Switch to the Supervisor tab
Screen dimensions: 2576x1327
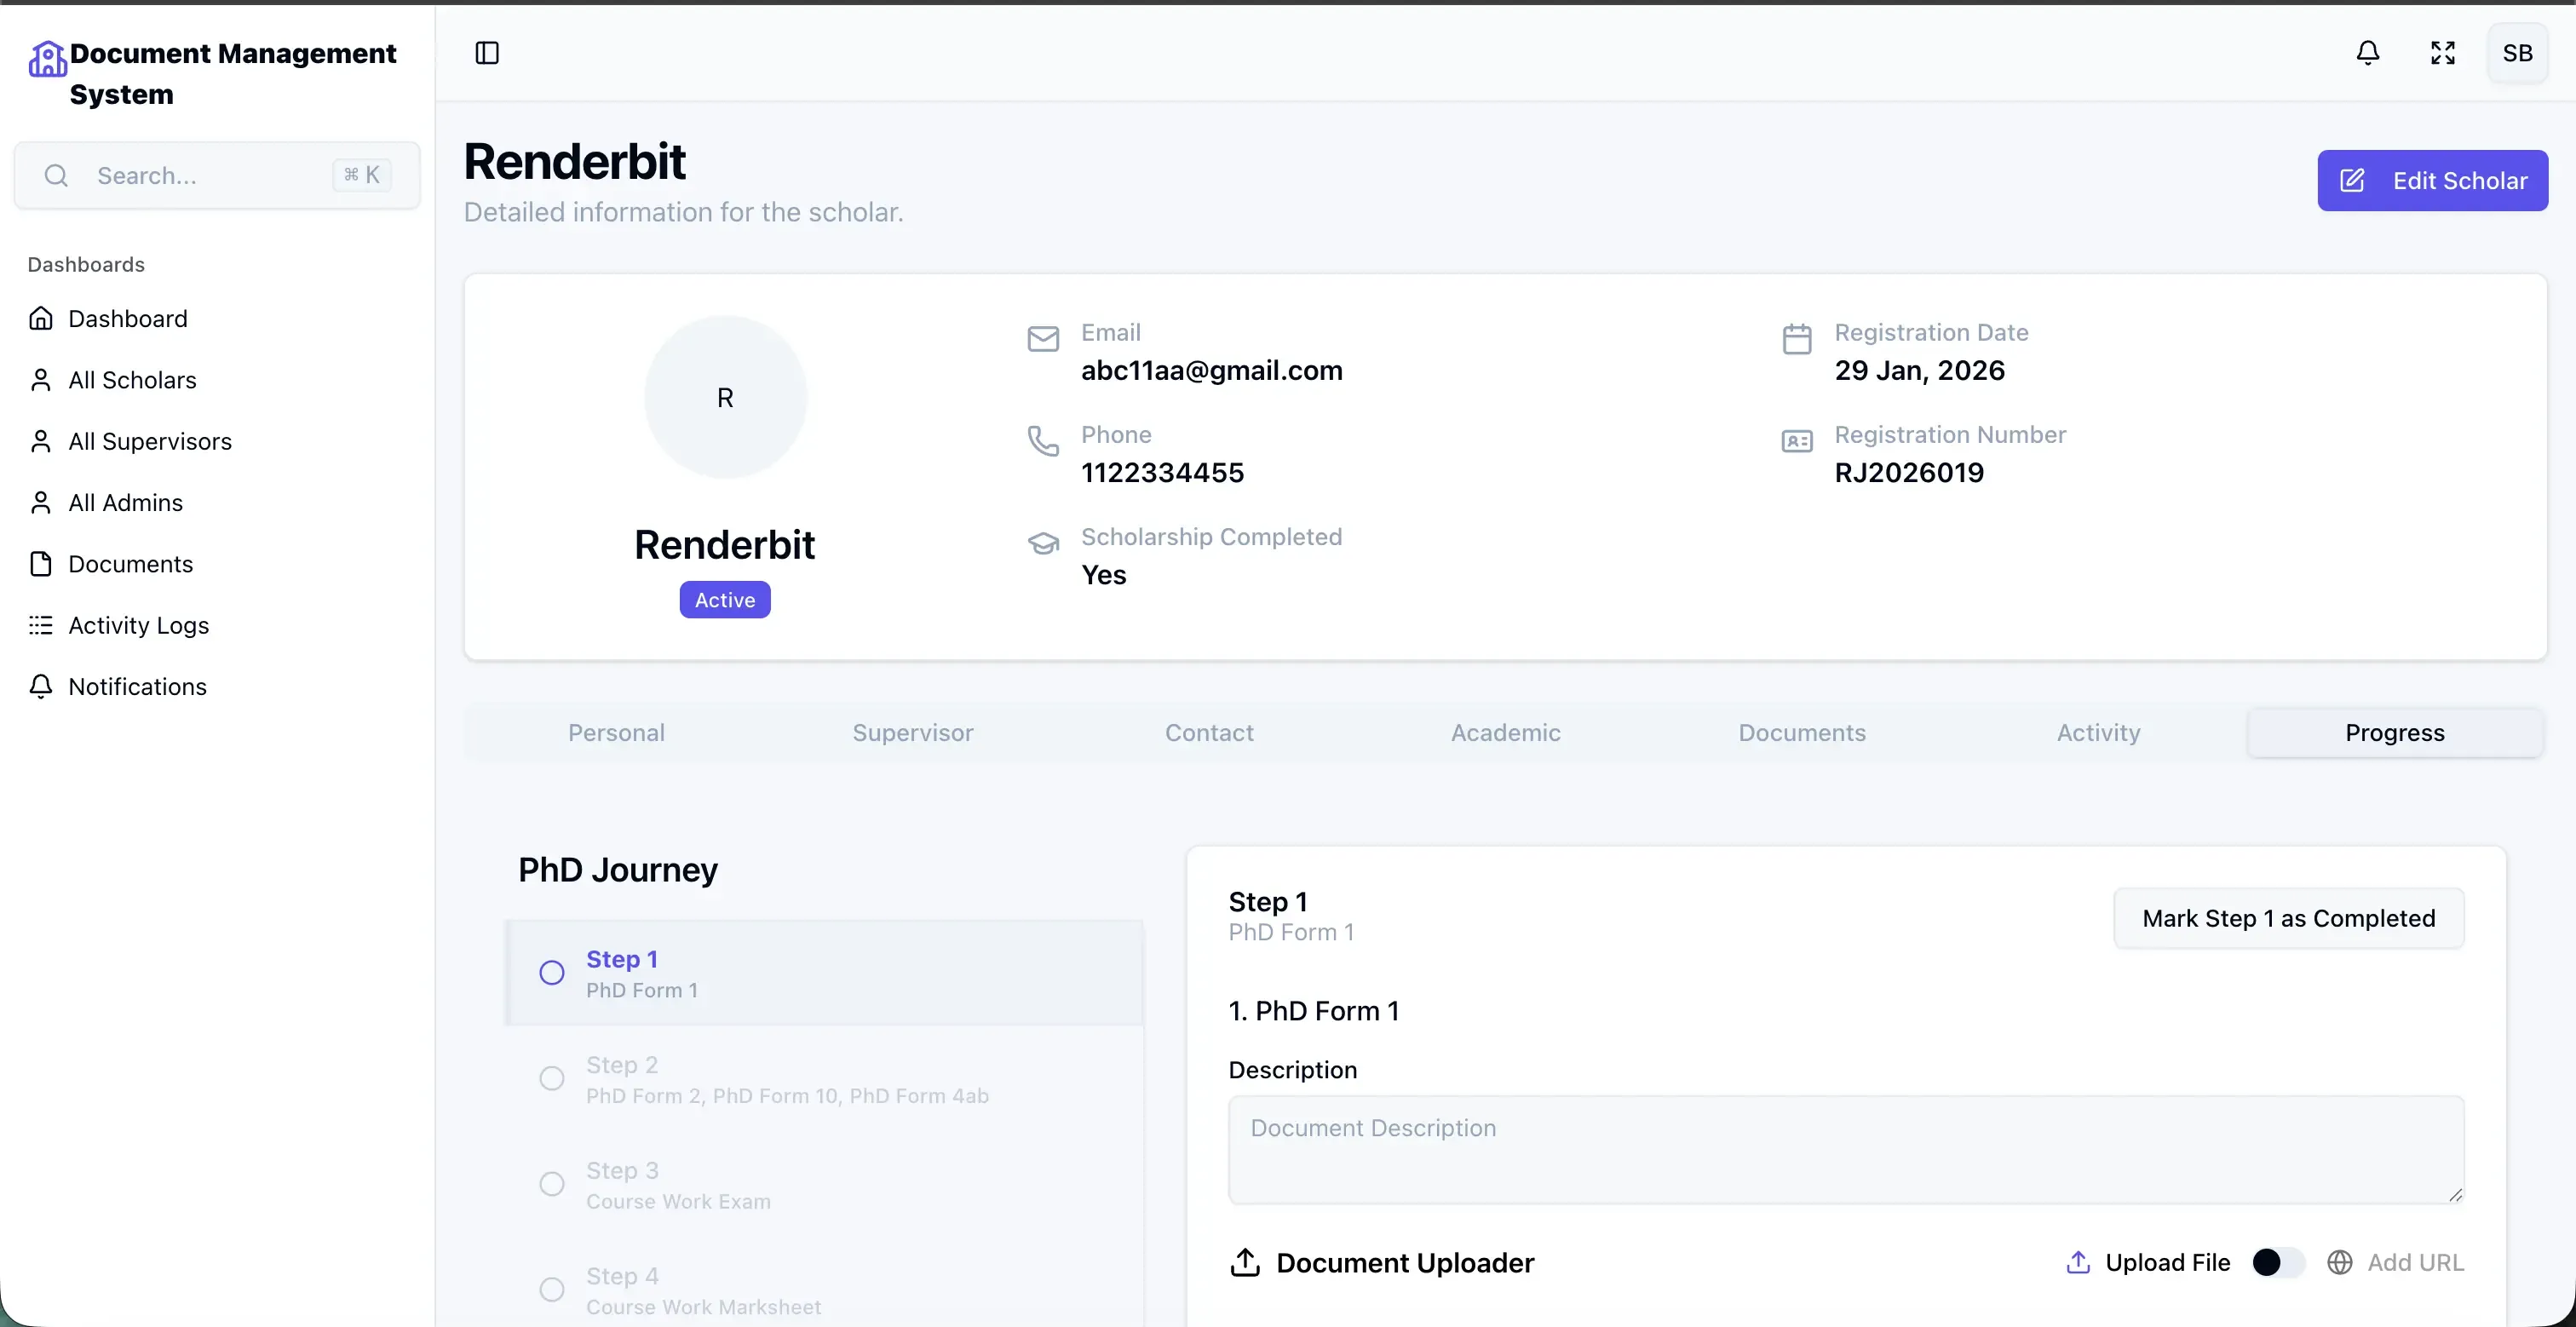pyautogui.click(x=912, y=733)
